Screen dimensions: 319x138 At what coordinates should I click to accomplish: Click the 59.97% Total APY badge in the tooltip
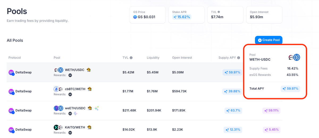tap(290, 89)
